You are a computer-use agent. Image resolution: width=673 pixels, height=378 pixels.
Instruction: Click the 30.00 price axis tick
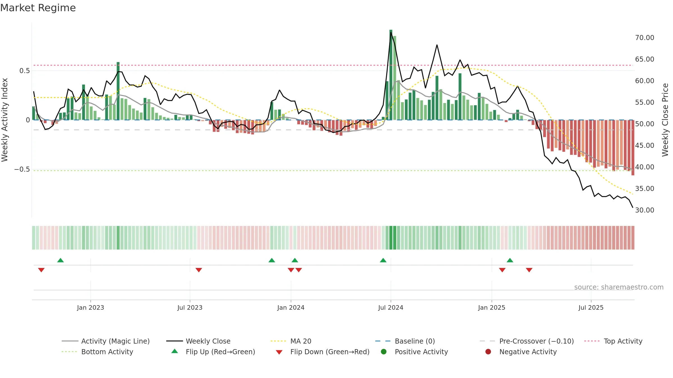(x=645, y=210)
